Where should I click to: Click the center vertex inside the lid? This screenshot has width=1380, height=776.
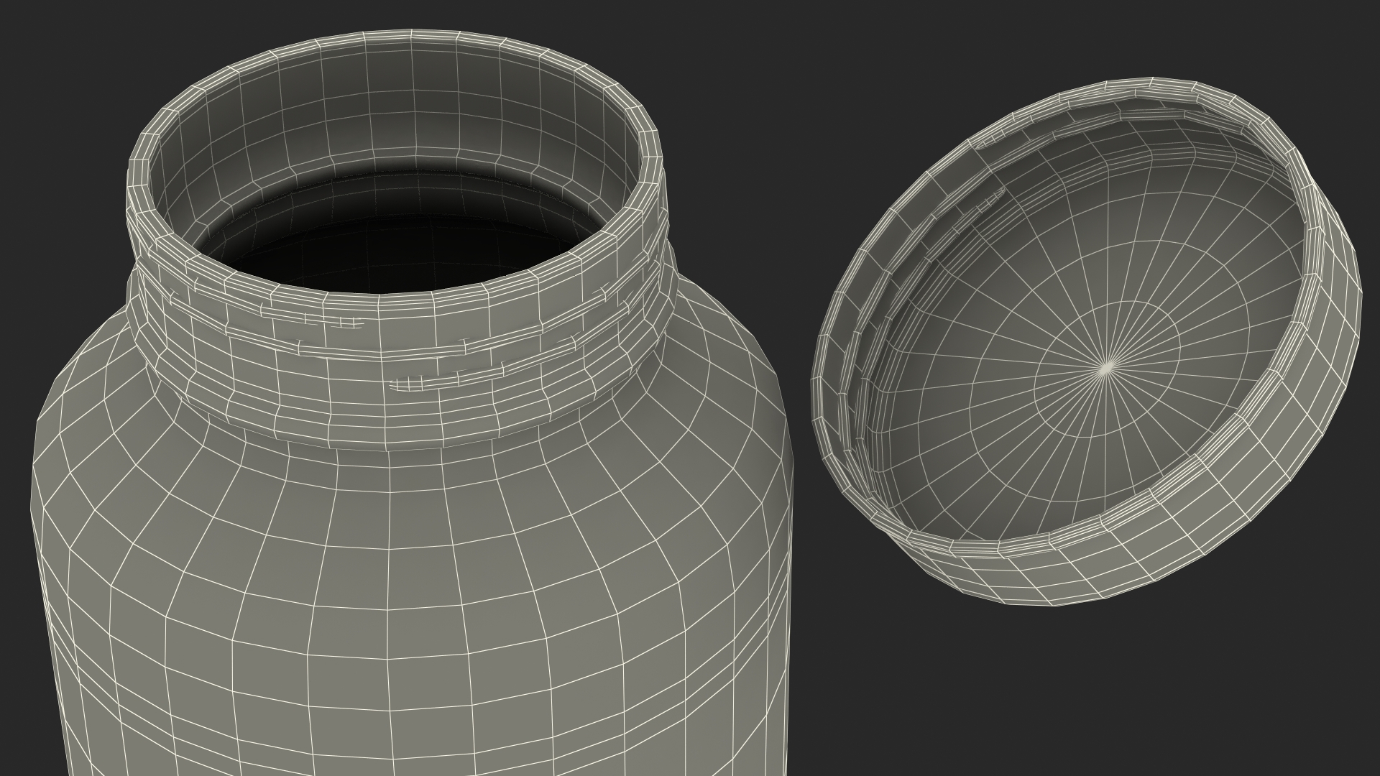tap(1108, 367)
